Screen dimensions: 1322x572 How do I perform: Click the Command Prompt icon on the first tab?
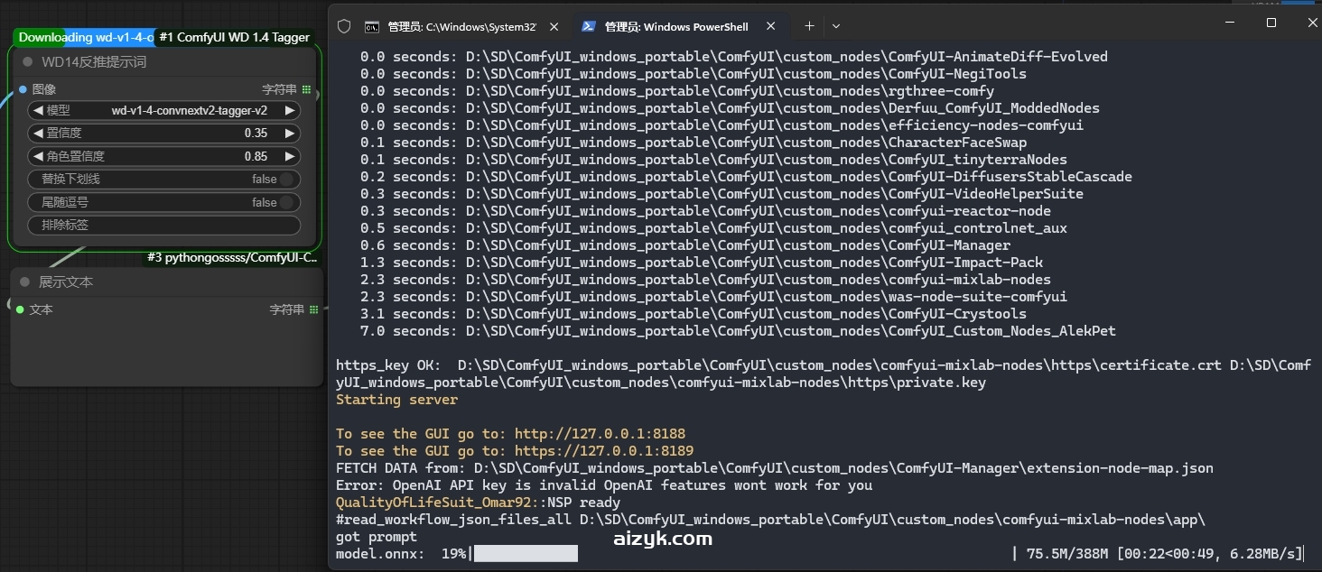point(371,26)
